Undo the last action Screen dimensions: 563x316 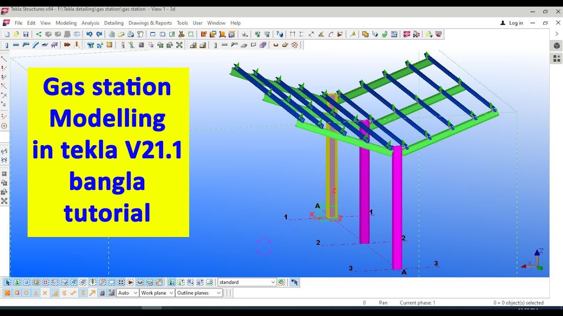click(89, 34)
